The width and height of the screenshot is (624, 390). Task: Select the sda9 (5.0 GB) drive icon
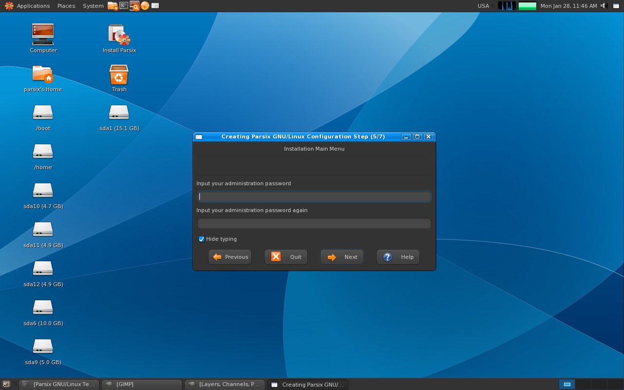[x=43, y=347]
